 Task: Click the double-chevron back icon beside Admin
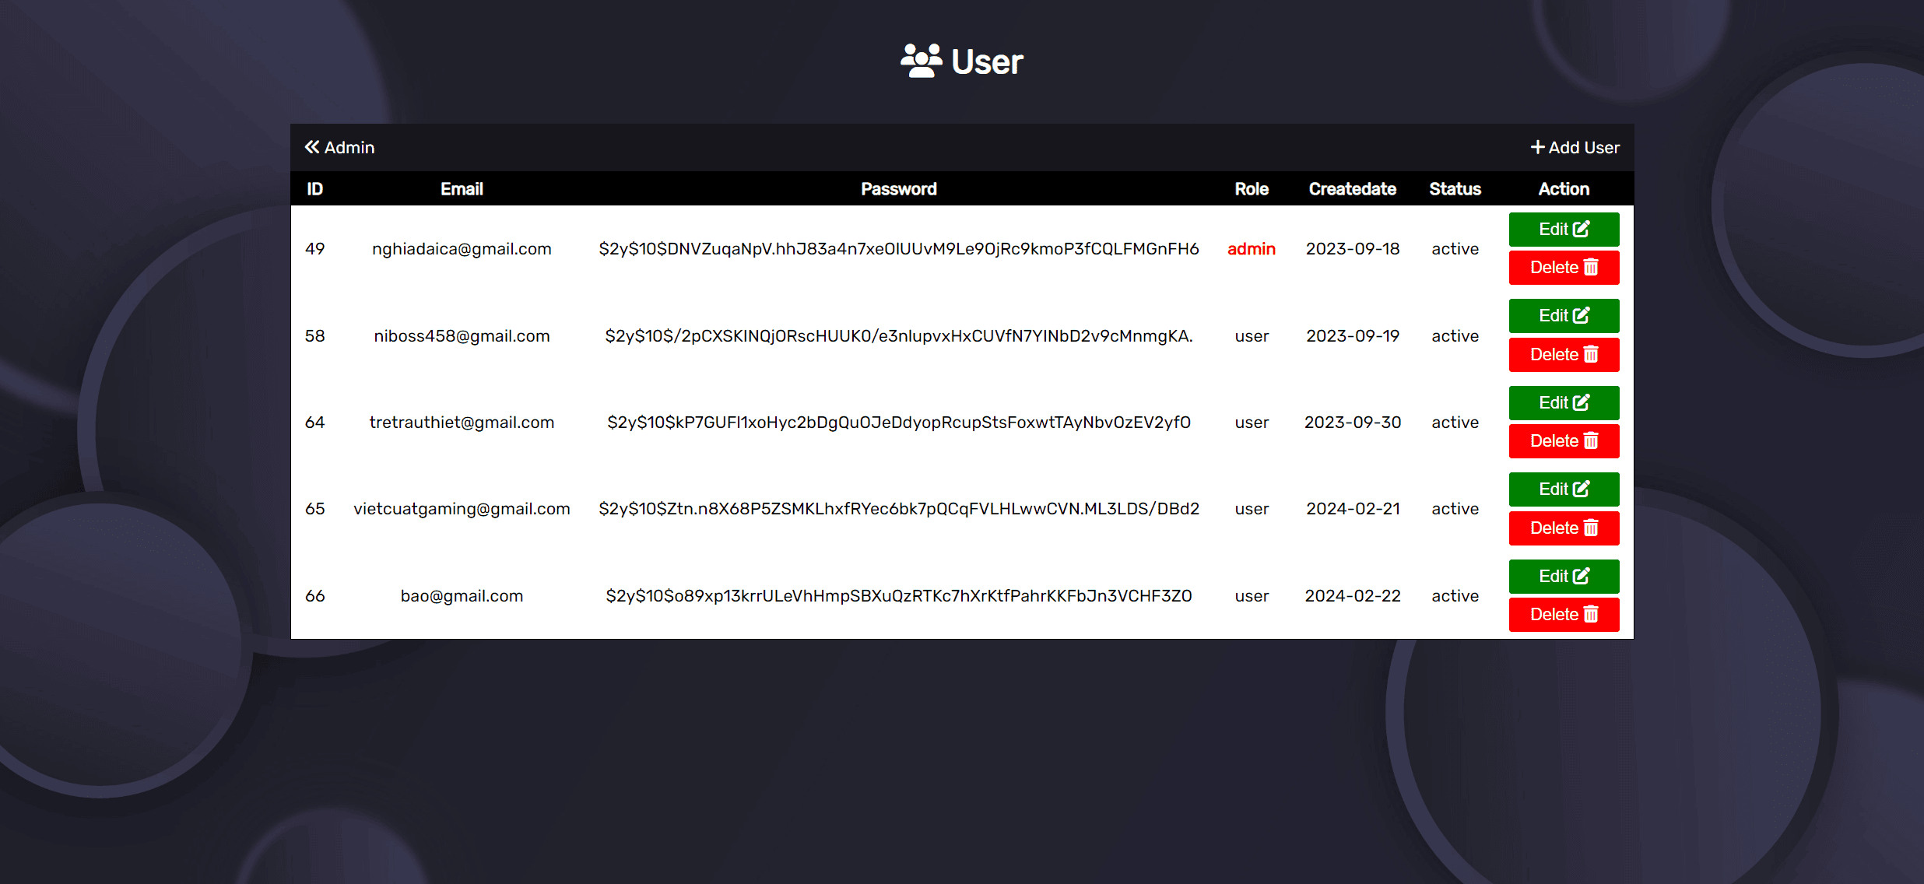tap(312, 147)
